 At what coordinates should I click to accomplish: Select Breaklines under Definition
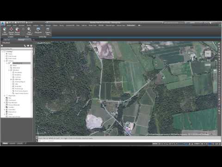pos(18,75)
